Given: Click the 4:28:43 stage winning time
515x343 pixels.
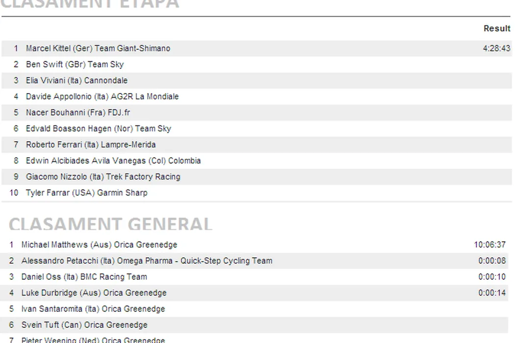Looking at the screenshot, I should [496, 49].
